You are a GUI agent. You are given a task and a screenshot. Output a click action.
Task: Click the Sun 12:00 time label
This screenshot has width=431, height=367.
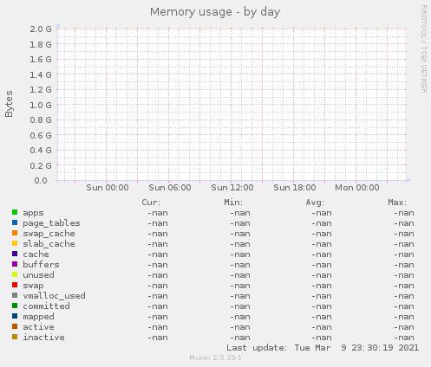[232, 188]
